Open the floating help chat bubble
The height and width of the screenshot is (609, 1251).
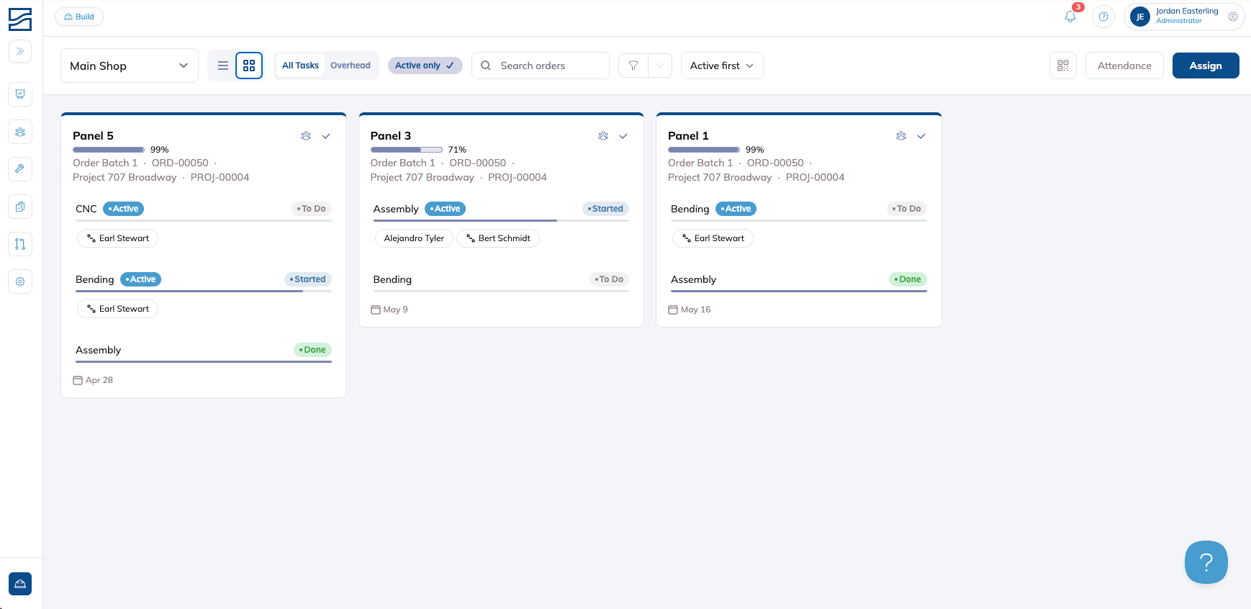(1206, 562)
